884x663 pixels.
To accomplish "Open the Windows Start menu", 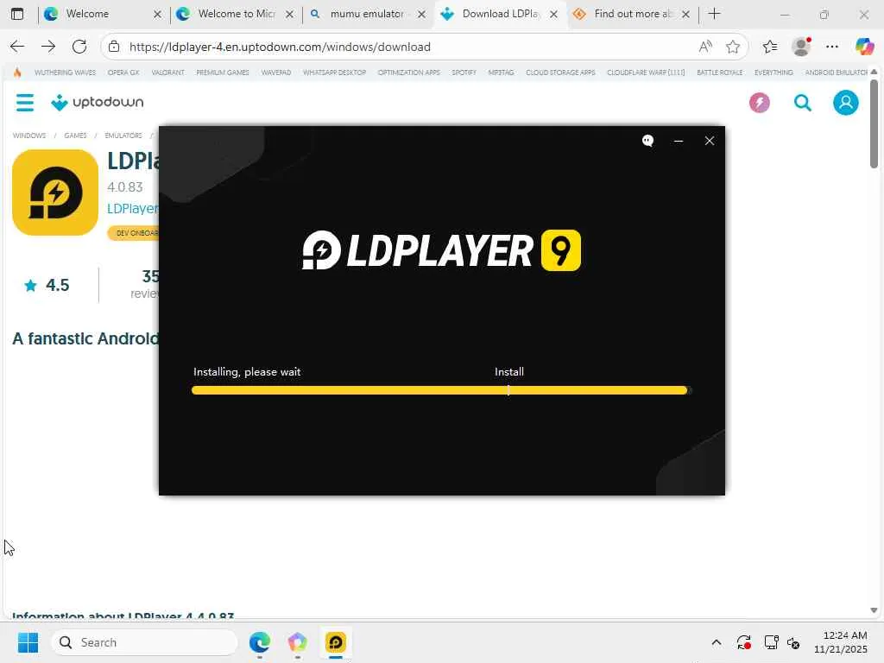I will [x=28, y=642].
